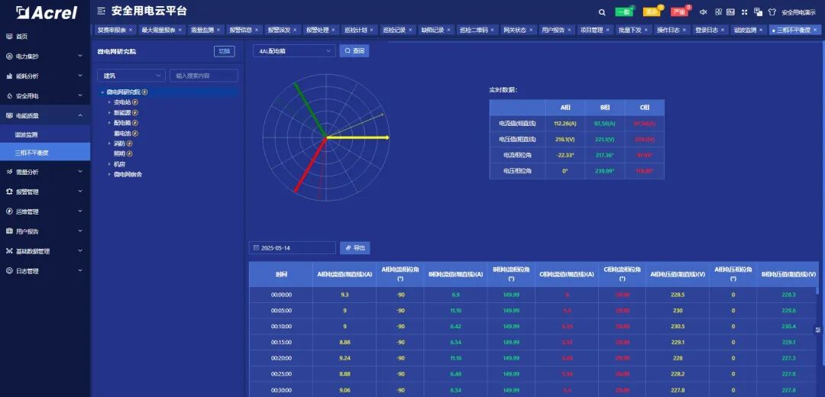Click the mute sound speaker icon
Viewport: 825px width, 397px height.
click(x=703, y=12)
